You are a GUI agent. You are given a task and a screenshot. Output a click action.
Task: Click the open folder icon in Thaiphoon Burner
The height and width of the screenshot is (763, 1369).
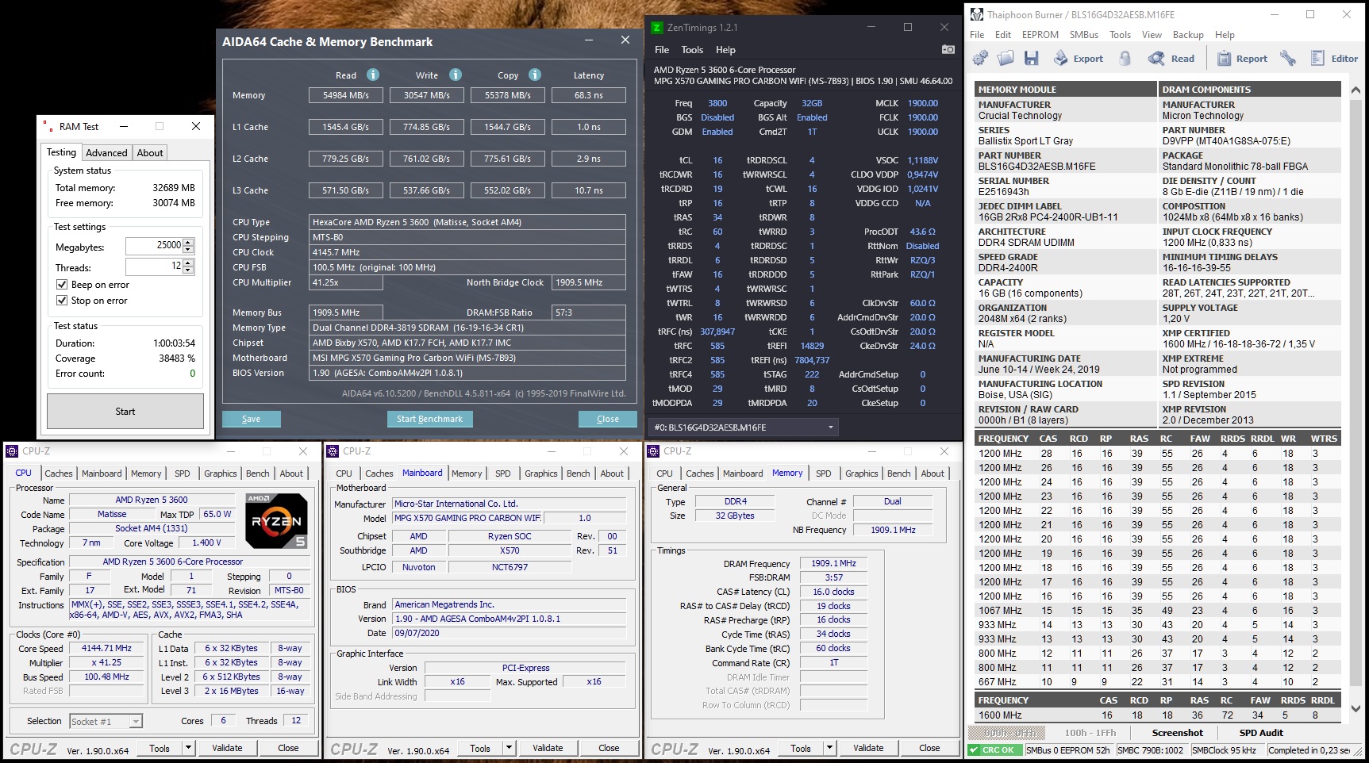point(1006,58)
